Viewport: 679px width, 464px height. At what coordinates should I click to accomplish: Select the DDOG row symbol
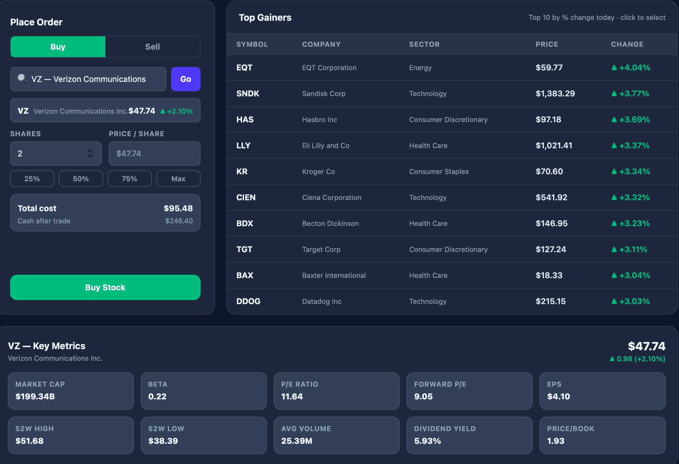pos(248,302)
